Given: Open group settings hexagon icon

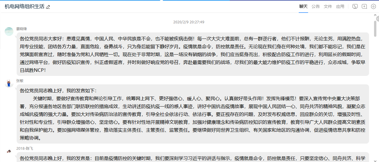Looking at the screenshot, I should [x=373, y=6].
